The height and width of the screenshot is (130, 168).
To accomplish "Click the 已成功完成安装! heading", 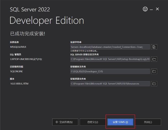I will 28,34.
